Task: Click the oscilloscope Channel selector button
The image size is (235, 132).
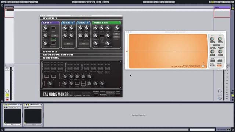Action: pyautogui.click(x=219, y=65)
